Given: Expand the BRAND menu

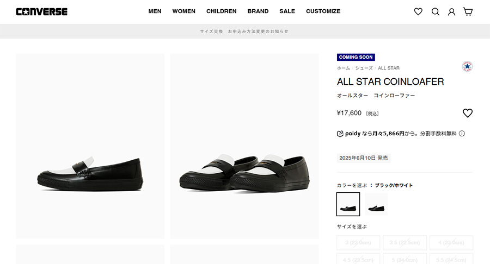Looking at the screenshot, I should tap(258, 11).
